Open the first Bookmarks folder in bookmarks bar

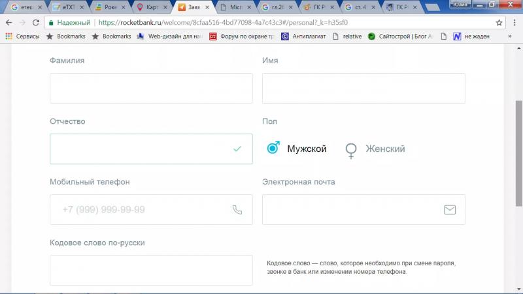pyautogui.click(x=66, y=37)
